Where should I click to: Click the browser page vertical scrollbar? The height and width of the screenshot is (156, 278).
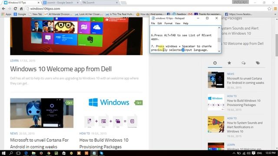coord(276,45)
